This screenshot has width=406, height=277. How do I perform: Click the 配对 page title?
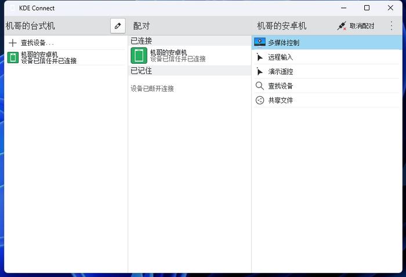(142, 26)
